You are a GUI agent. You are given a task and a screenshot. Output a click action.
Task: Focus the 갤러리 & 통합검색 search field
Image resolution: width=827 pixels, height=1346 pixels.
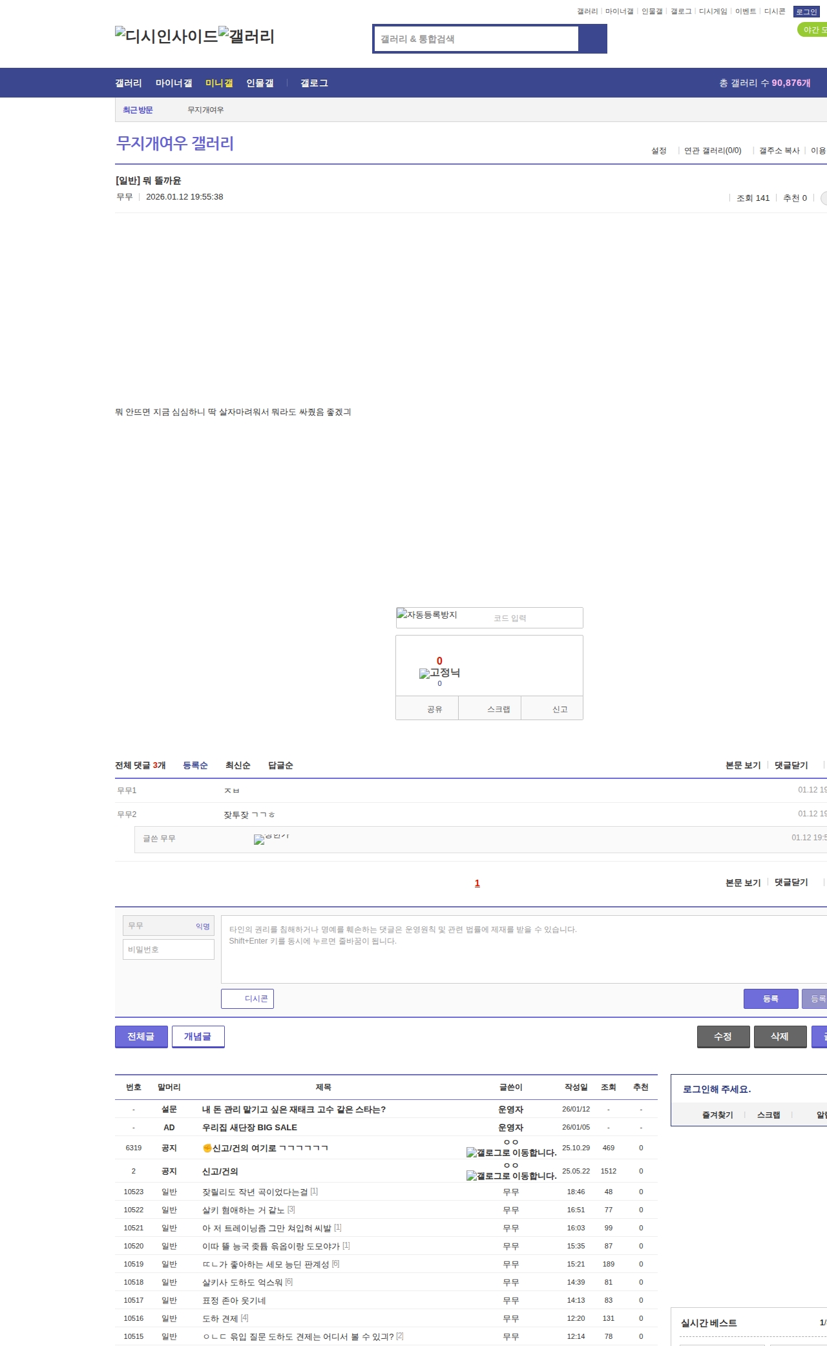click(477, 39)
